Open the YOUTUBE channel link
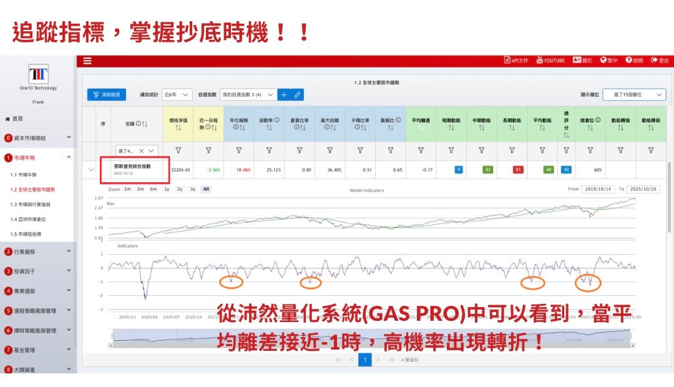674x387 pixels. 550,60
